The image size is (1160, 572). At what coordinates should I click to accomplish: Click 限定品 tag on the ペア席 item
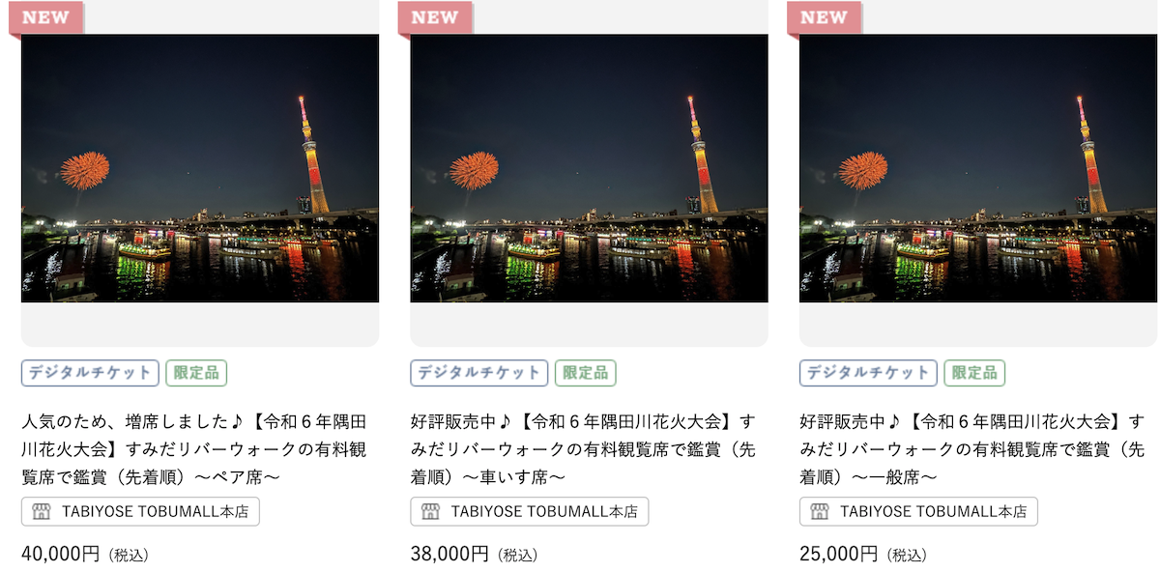tap(196, 373)
